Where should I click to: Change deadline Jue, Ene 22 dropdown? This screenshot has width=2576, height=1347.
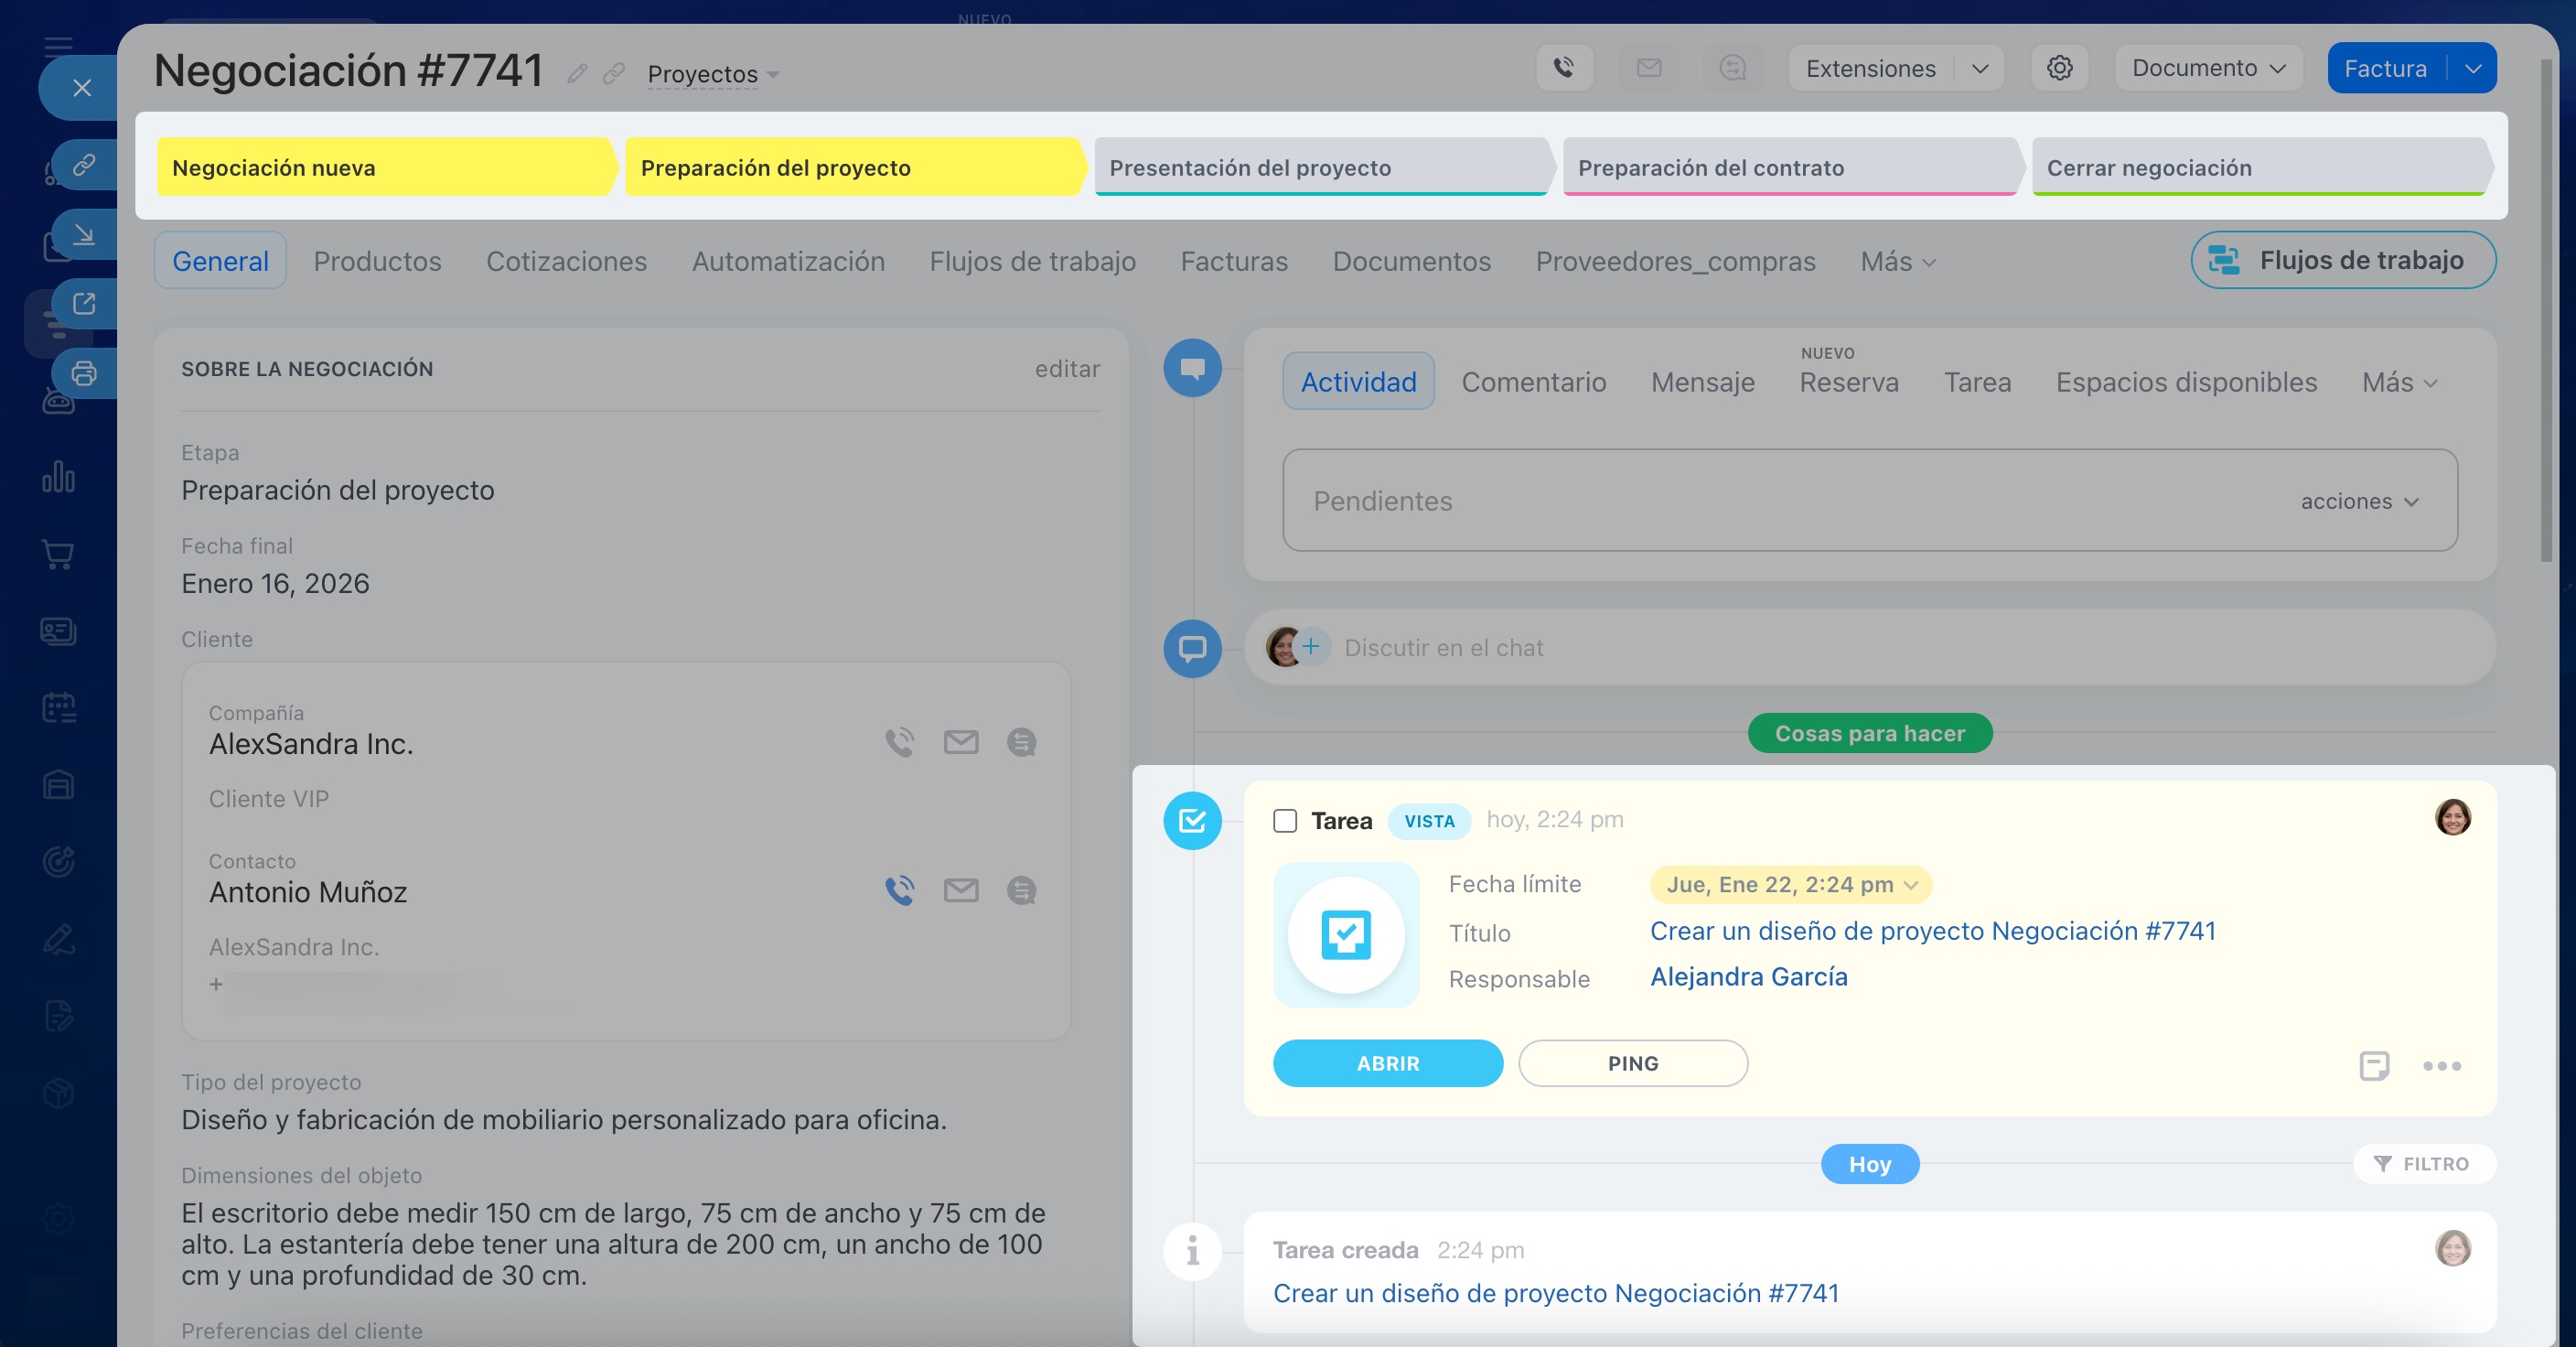pos(1790,884)
